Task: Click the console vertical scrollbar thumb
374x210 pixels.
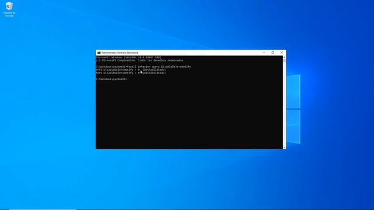Action: click(x=285, y=61)
